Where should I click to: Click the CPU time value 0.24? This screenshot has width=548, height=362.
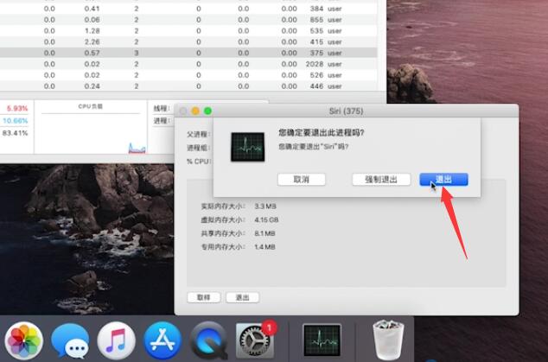point(92,86)
